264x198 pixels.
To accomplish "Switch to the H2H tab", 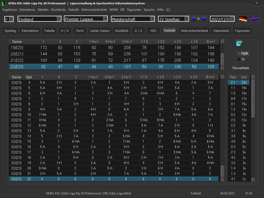I will 153,31.
